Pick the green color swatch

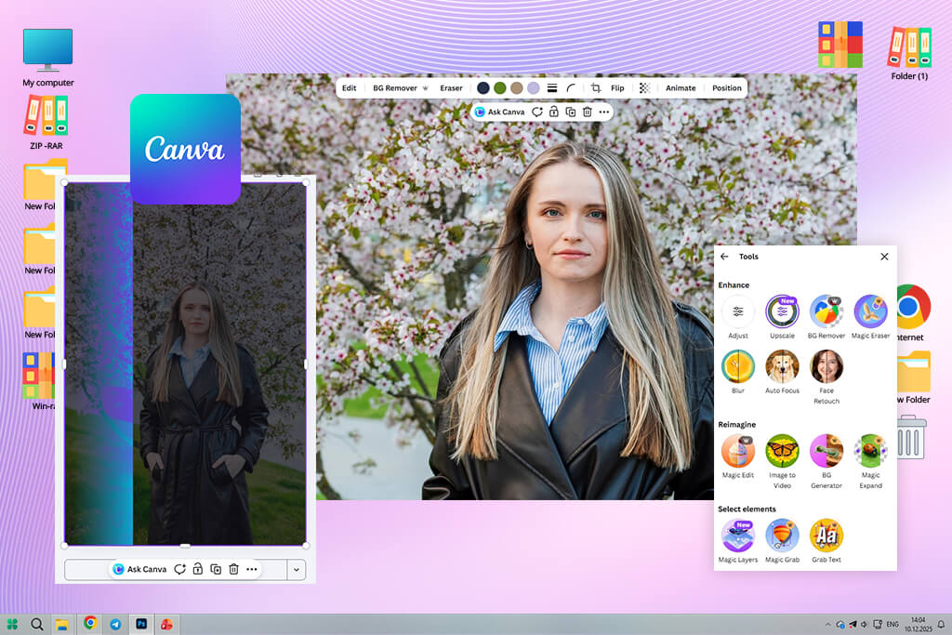(499, 88)
